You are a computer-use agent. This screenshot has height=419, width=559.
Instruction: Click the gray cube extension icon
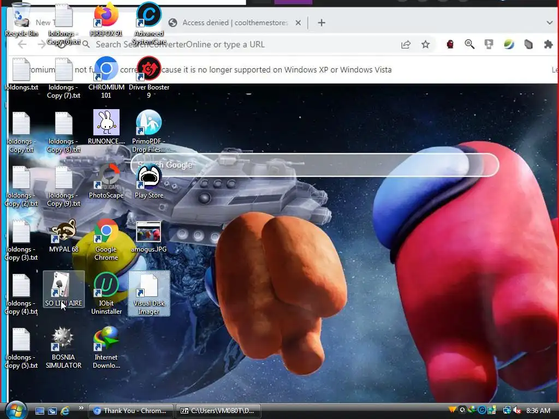pos(528,44)
